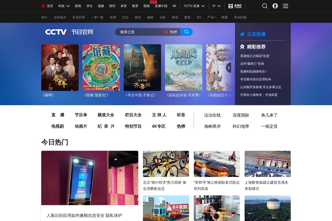
Task: Go to 央央好物 in sub-navigation
Action: [240, 17]
